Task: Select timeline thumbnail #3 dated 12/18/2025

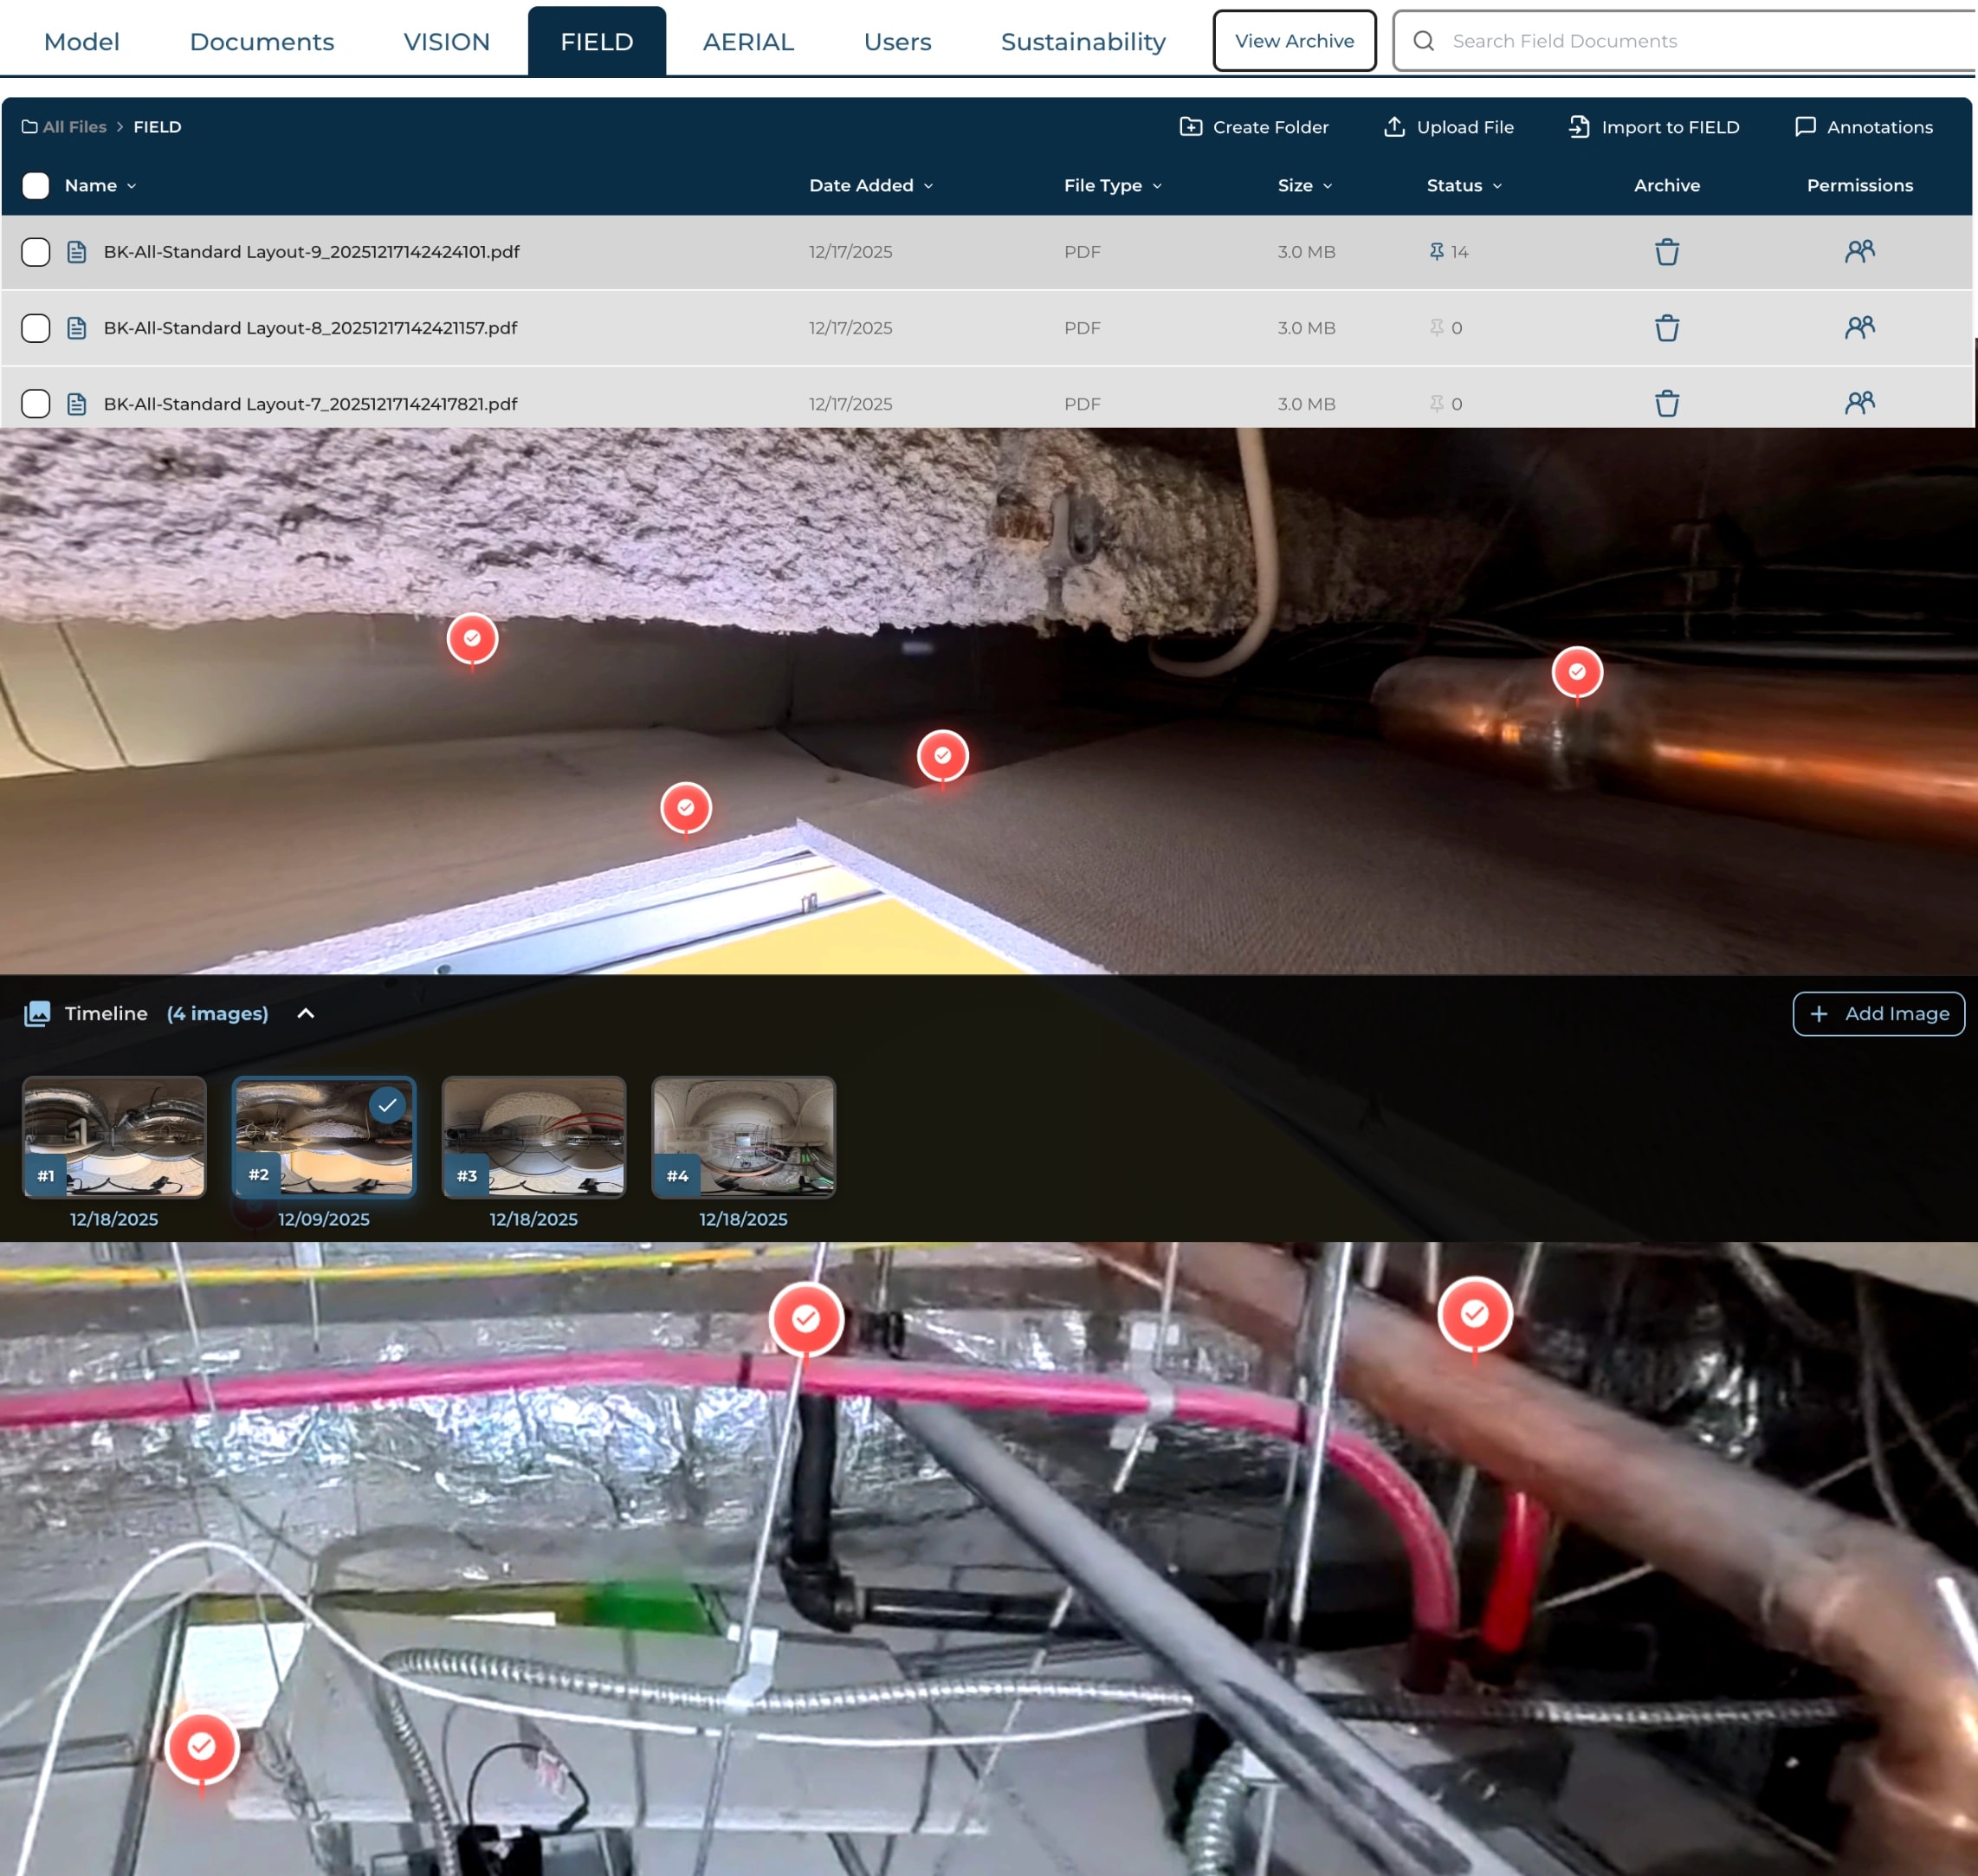Action: 533,1137
